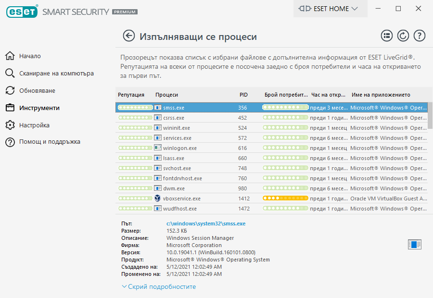This screenshot has height=298, width=433.
Task: Select the fontdrvhost.exe process name
Action: pyautogui.click(x=182, y=178)
